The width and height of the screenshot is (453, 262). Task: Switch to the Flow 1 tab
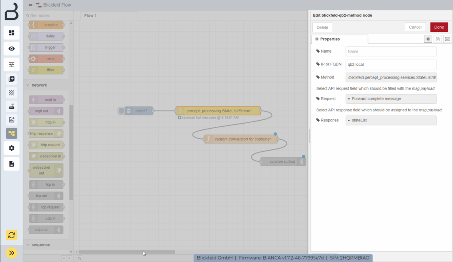pos(90,15)
